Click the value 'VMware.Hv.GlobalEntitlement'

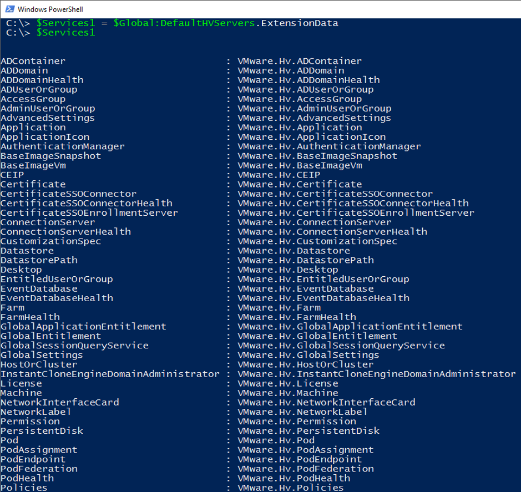pos(317,336)
